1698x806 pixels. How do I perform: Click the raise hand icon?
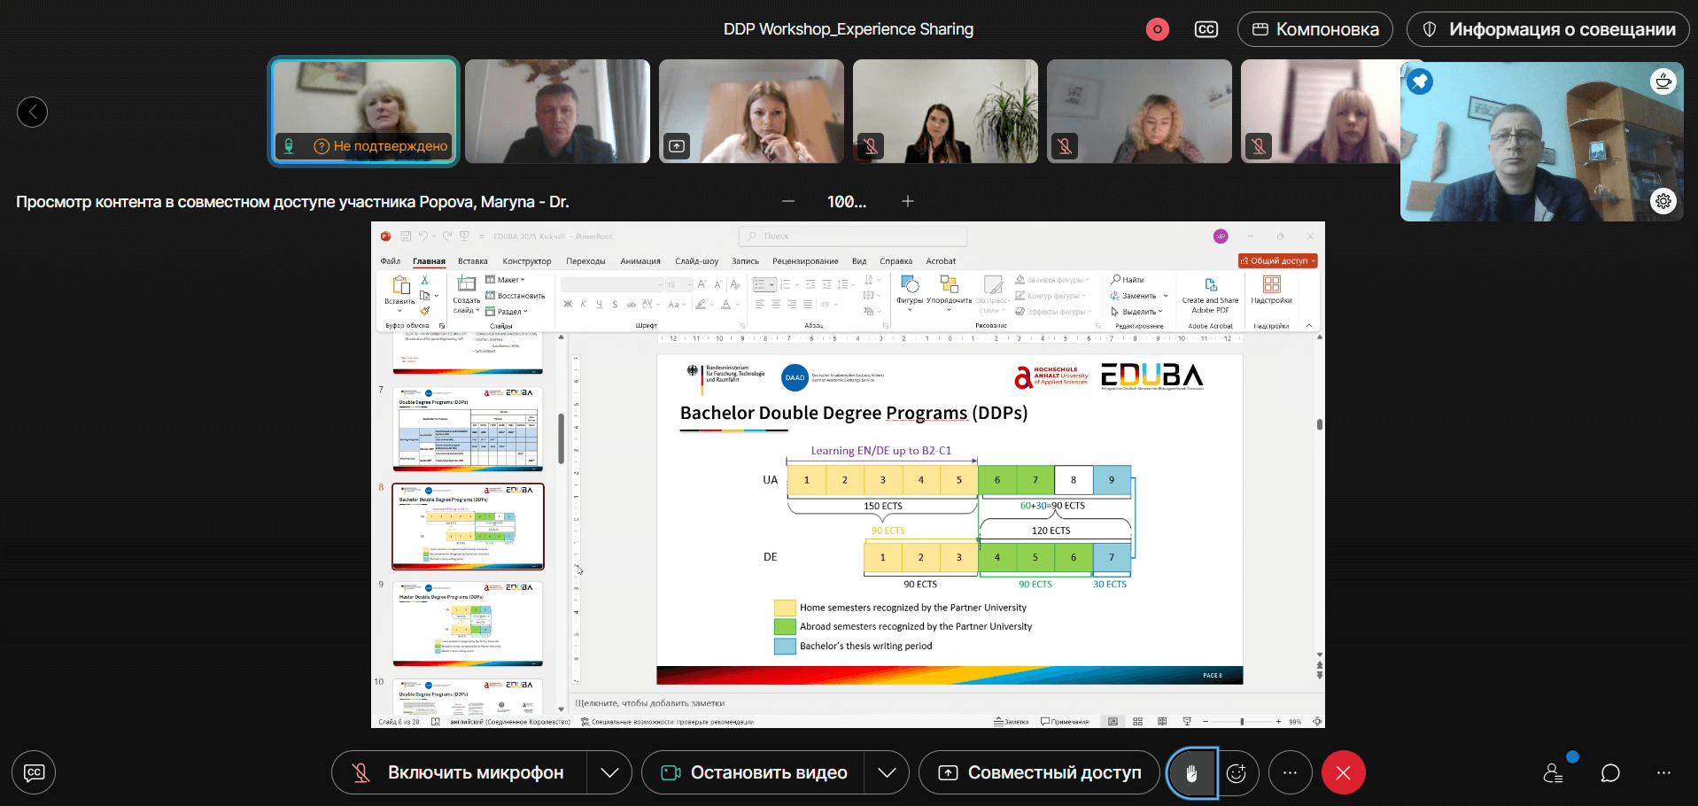point(1191,773)
